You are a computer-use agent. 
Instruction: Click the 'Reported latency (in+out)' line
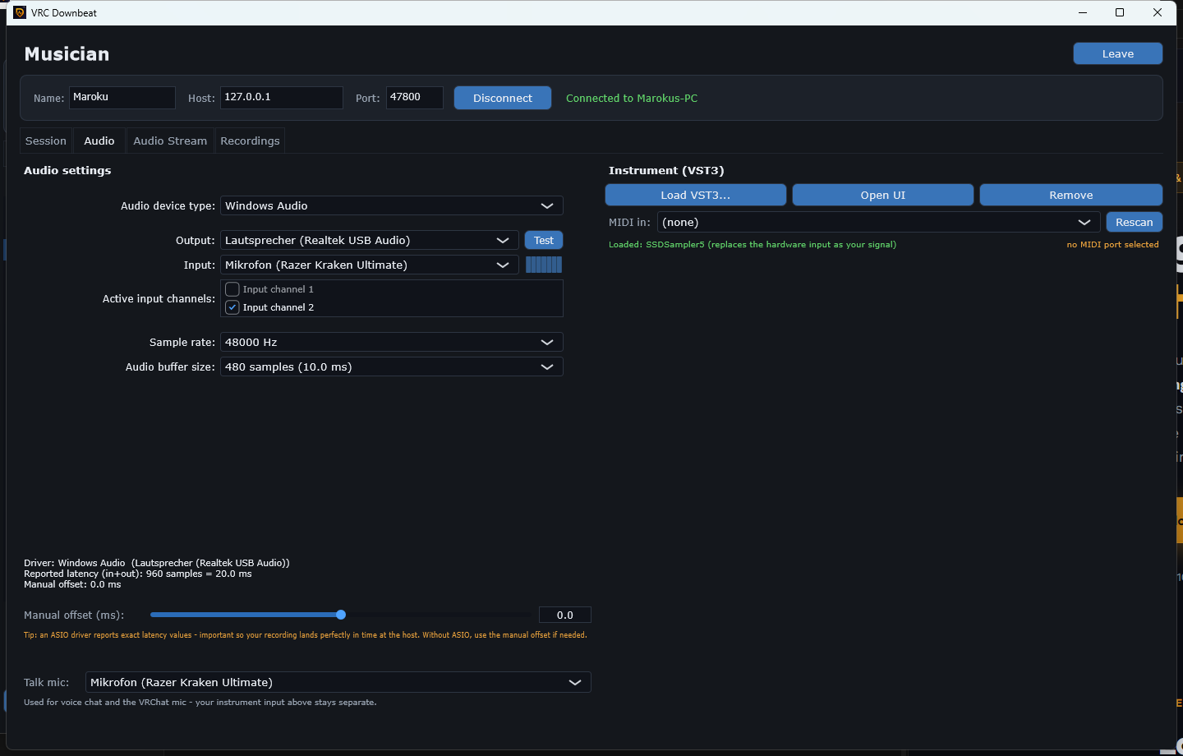click(x=138, y=574)
